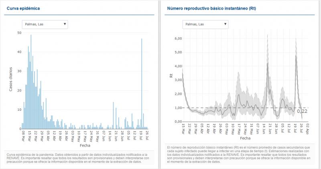
Task: Click the 0,22 value label on the Rt chart
Action: (x=302, y=111)
